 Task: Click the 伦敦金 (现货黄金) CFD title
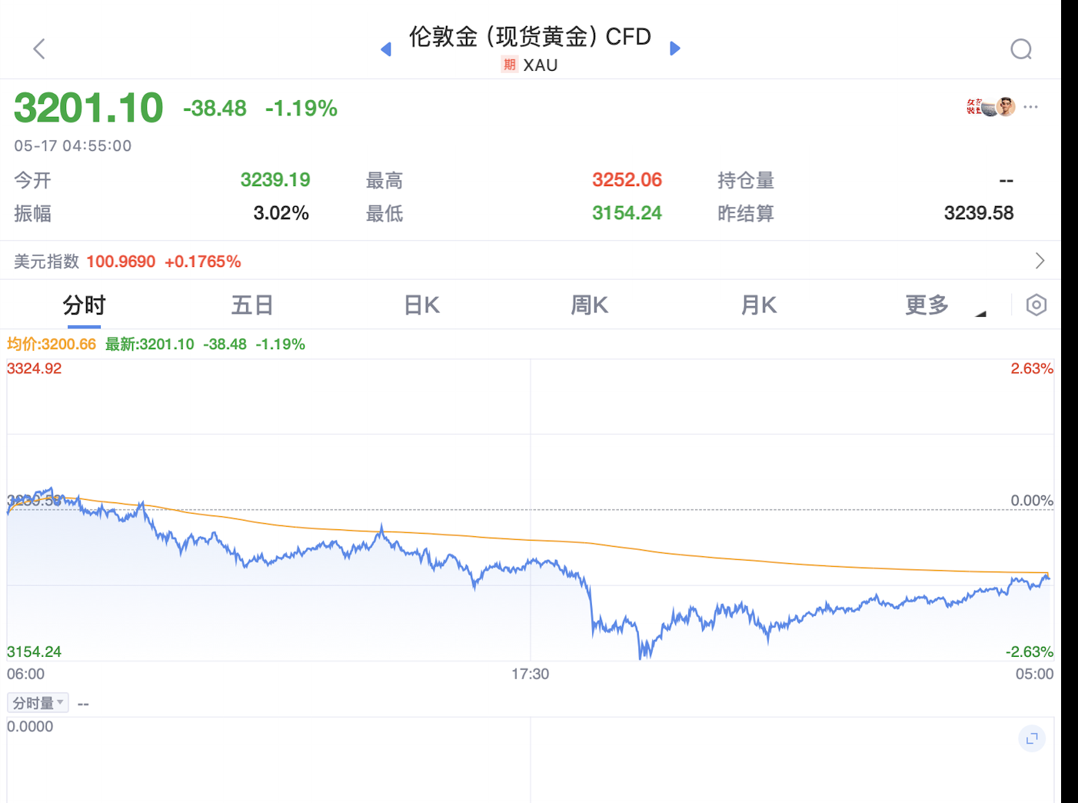click(530, 36)
